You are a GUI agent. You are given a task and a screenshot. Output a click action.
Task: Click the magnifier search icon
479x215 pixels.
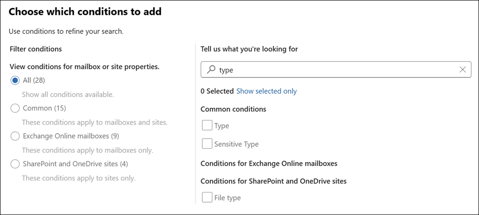point(211,70)
